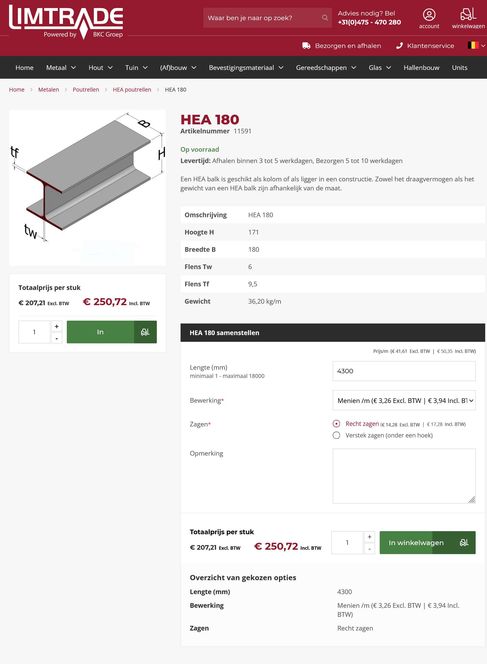Click the HEA poutrellen breadcrumb link
This screenshot has height=664, width=487.
(132, 90)
